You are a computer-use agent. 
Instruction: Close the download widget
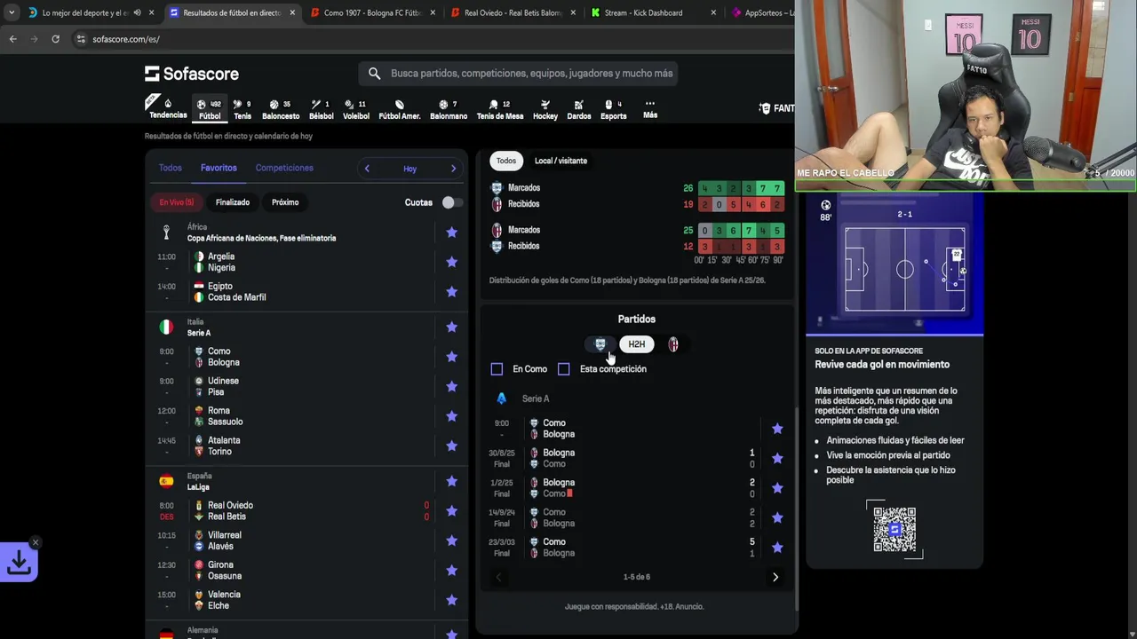pyautogui.click(x=36, y=542)
